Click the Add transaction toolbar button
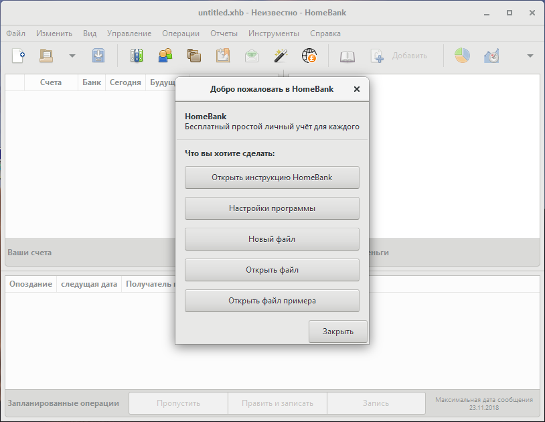 [399, 56]
